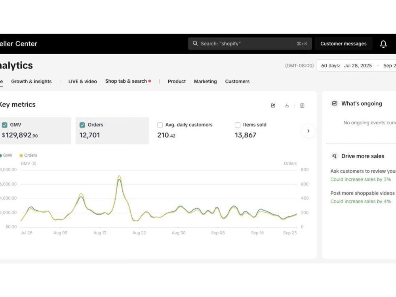Open the Marketing tab

tap(205, 82)
